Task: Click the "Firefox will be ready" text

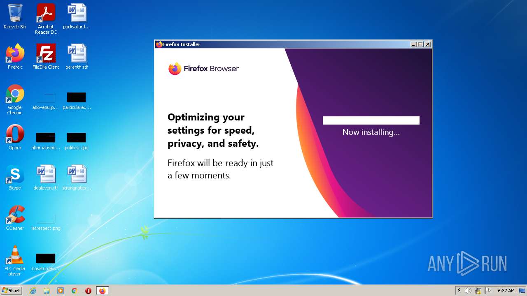Action: click(x=221, y=169)
